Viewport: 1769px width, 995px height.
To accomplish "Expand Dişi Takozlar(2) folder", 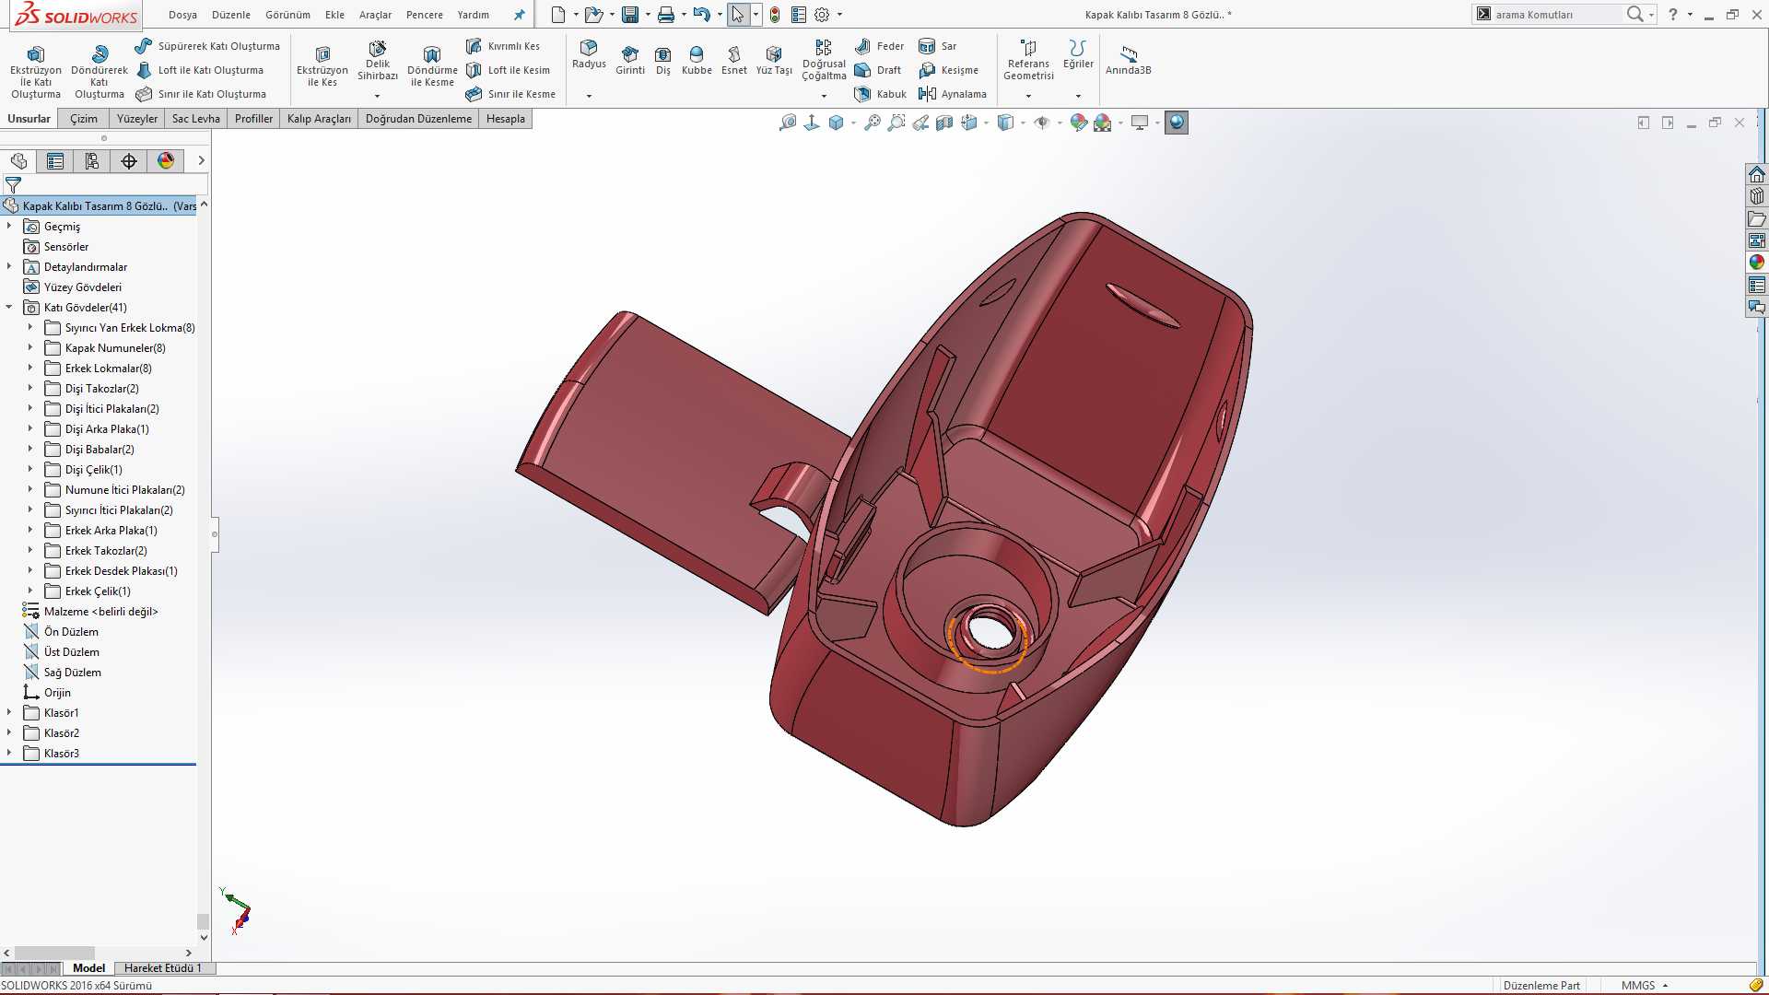I will click(x=30, y=389).
